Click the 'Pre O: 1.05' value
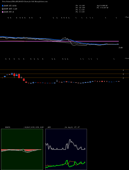 click(x=80, y=5)
